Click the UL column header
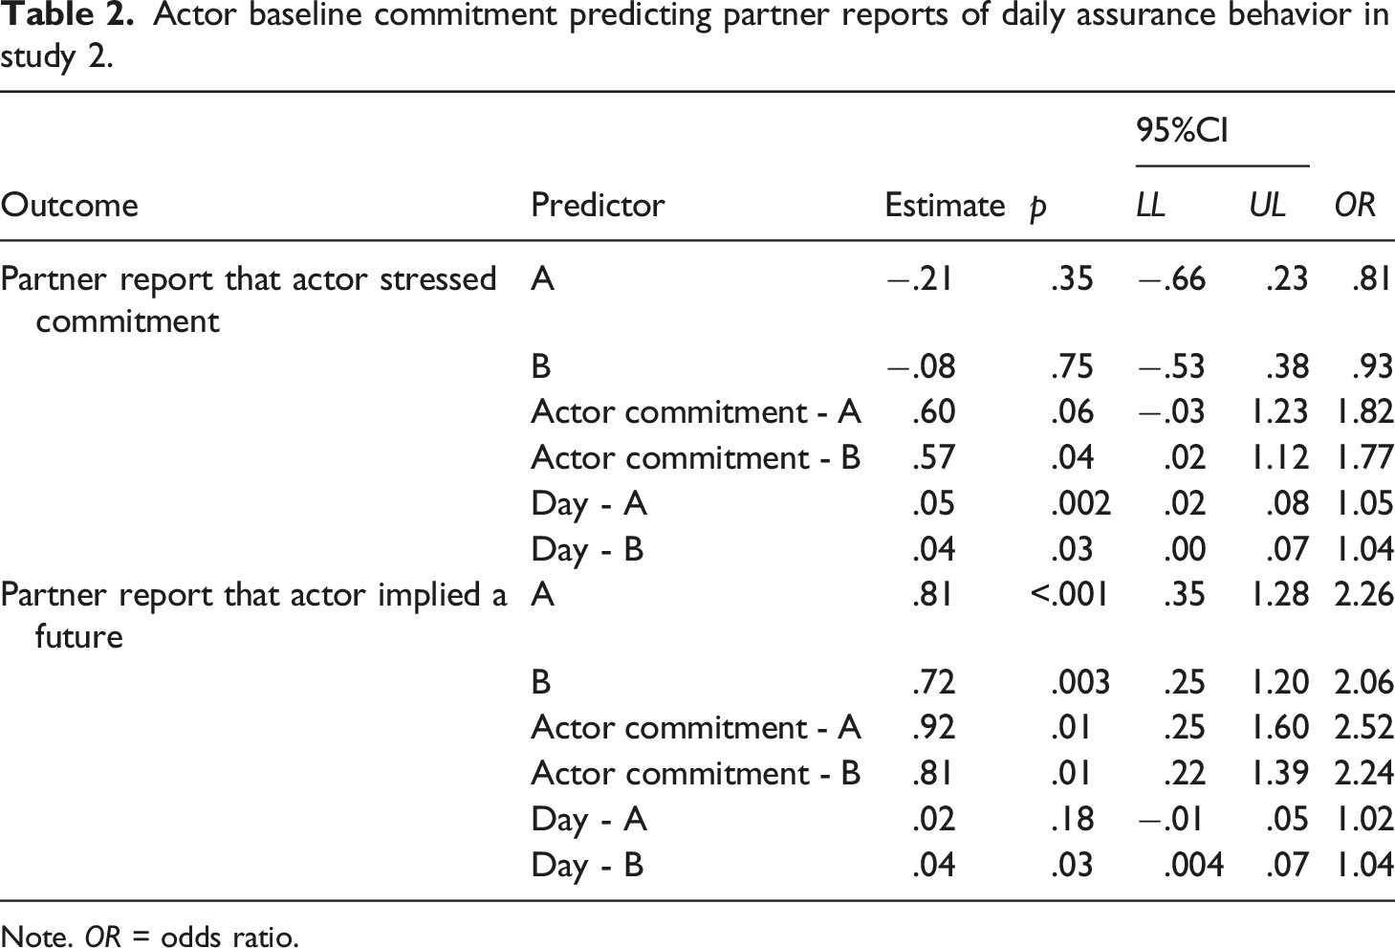The image size is (1395, 948). tap(1267, 205)
